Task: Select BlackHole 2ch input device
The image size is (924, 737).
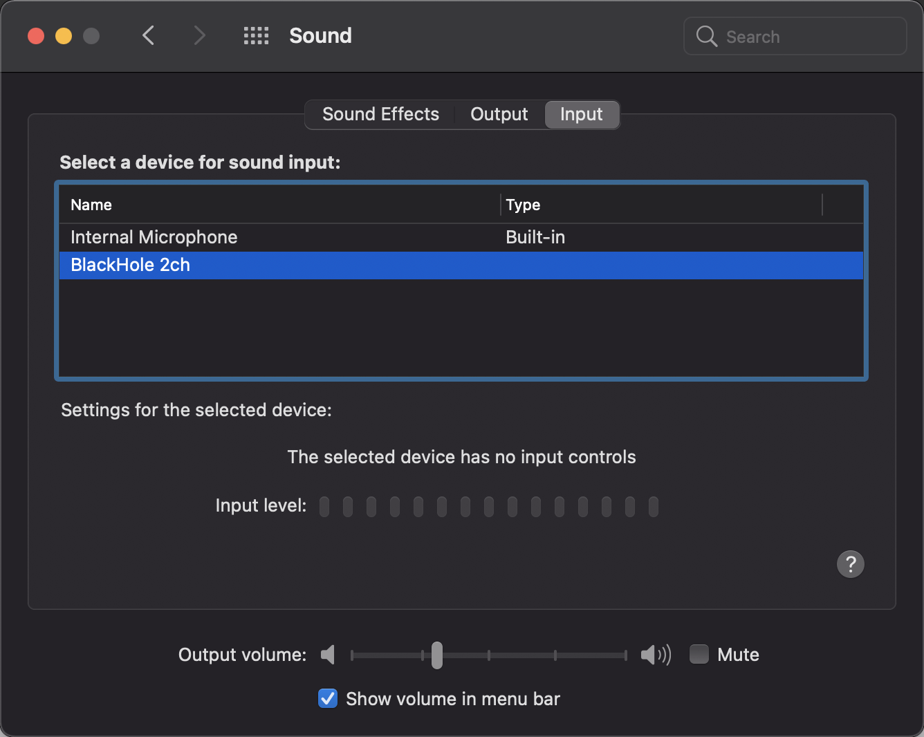Action: (131, 265)
